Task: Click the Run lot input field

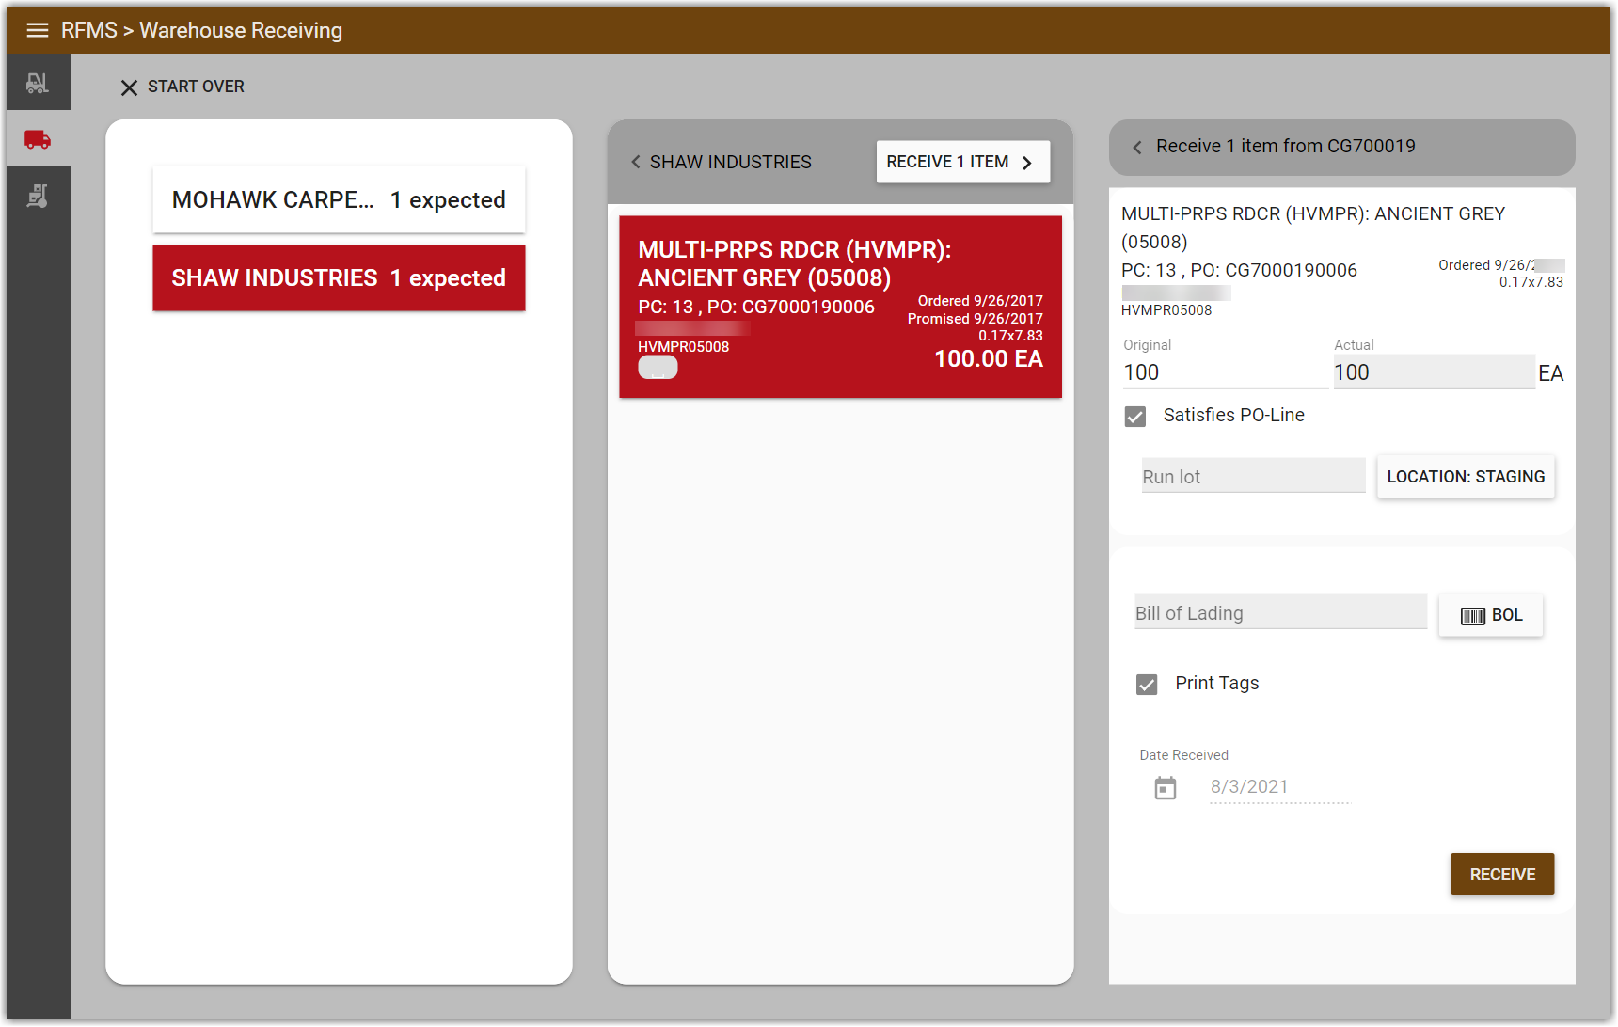Action: [x=1252, y=476]
